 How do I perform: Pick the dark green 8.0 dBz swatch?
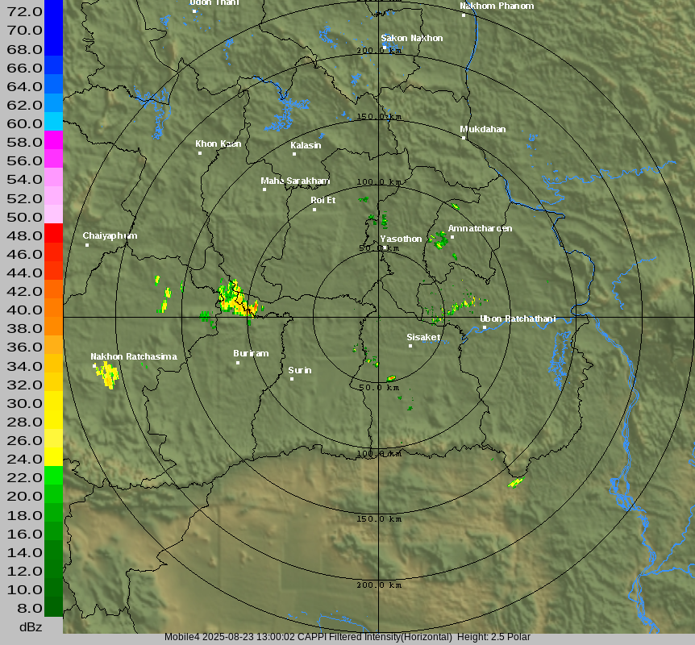53,606
